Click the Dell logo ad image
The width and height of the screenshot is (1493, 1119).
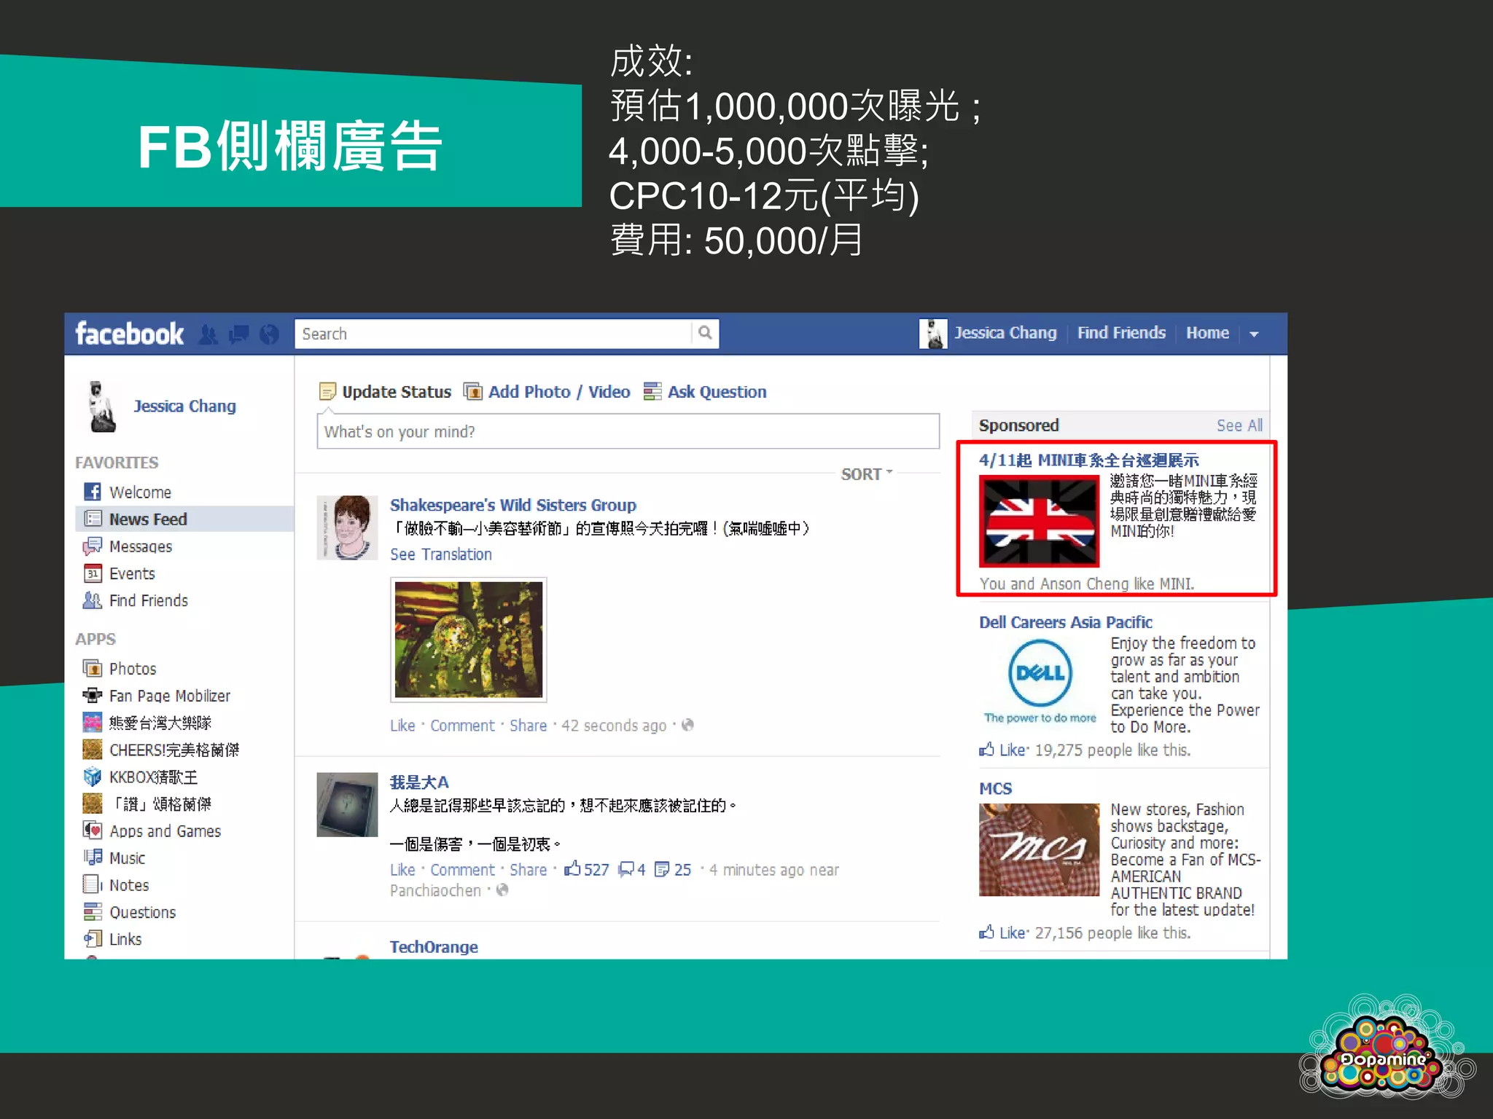pyautogui.click(x=1040, y=681)
